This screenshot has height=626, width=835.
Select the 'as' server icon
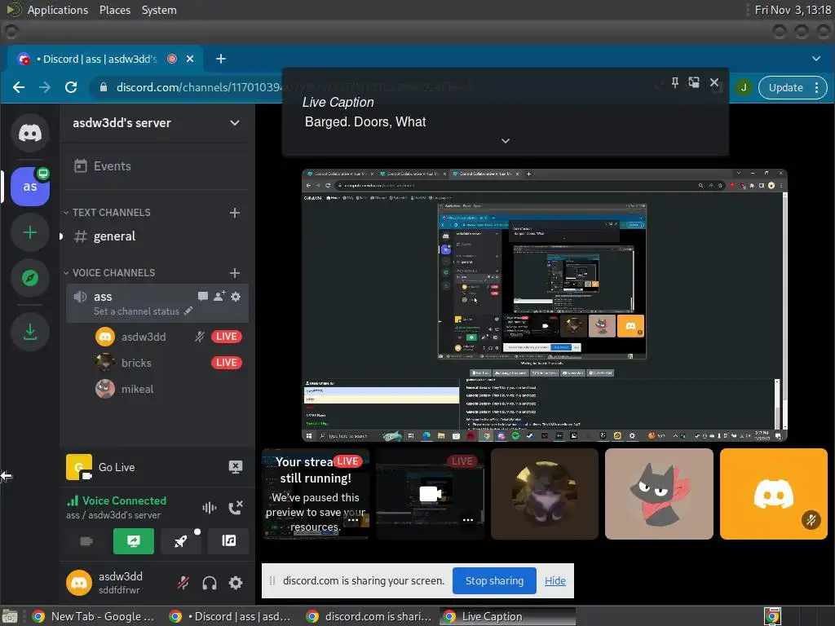coord(30,187)
